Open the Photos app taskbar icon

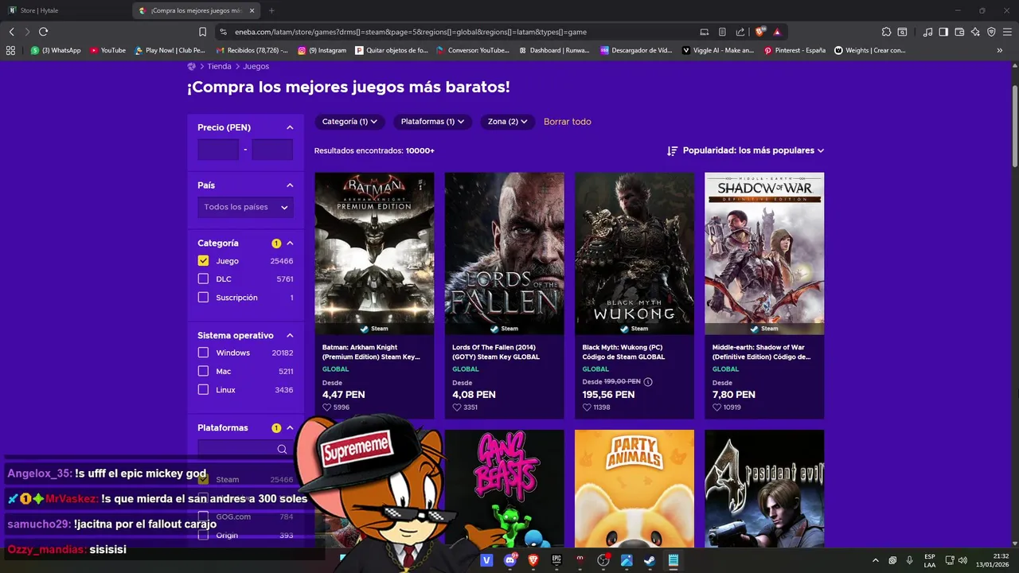pyautogui.click(x=627, y=560)
